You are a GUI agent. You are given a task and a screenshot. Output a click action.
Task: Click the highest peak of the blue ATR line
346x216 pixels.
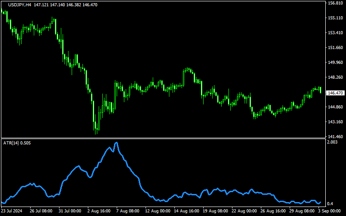[116, 143]
